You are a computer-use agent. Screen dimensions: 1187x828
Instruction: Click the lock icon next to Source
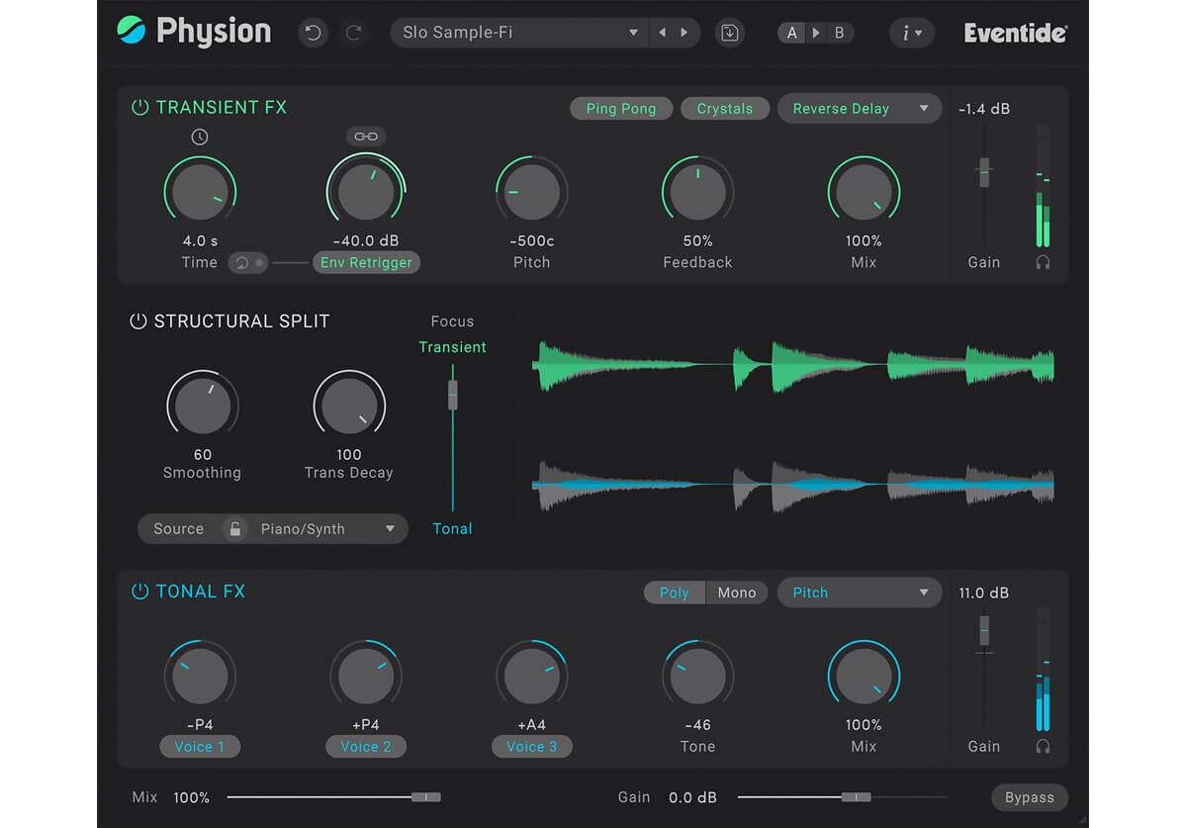pos(234,528)
